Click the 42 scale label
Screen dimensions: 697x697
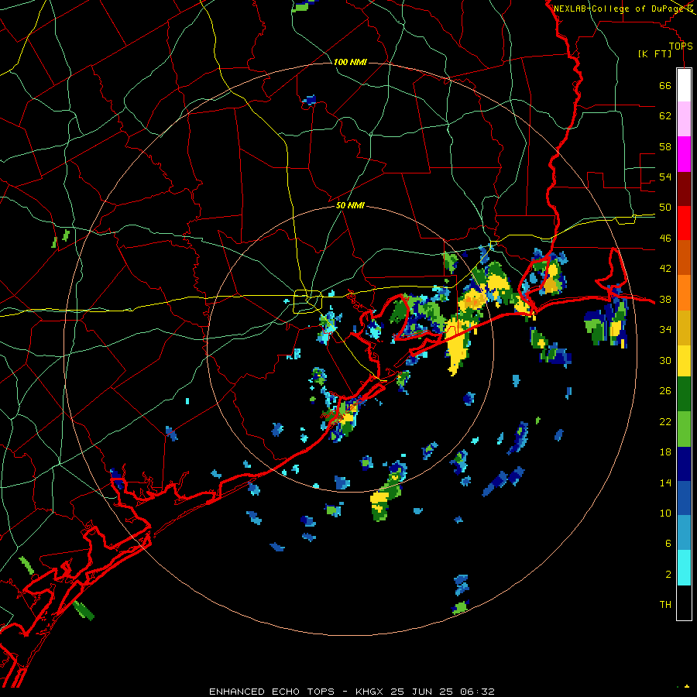point(665,268)
